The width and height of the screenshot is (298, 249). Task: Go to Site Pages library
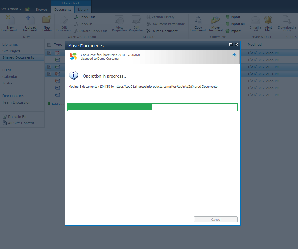pos(11,51)
